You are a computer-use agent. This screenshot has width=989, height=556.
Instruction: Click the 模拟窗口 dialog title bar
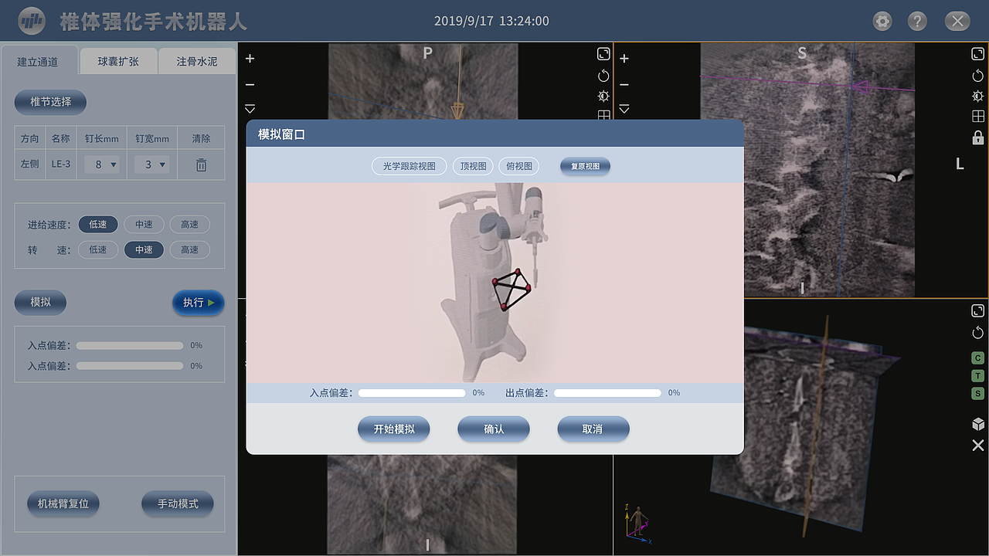click(495, 134)
